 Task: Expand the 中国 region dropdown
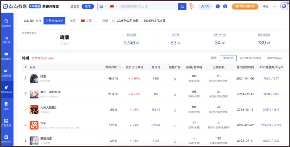[x=88, y=21]
